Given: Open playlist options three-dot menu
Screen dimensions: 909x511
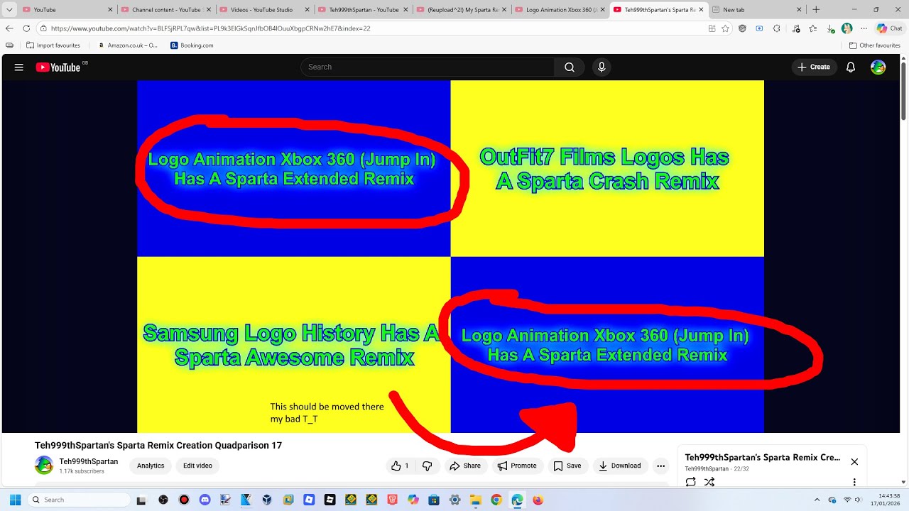Looking at the screenshot, I should tap(854, 482).
